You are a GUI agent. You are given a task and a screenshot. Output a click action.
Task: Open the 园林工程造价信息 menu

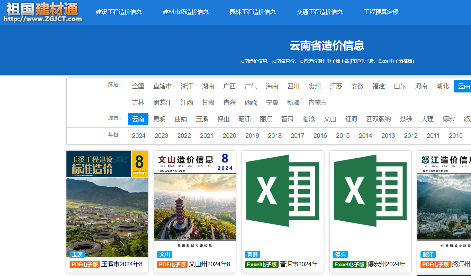(x=253, y=12)
